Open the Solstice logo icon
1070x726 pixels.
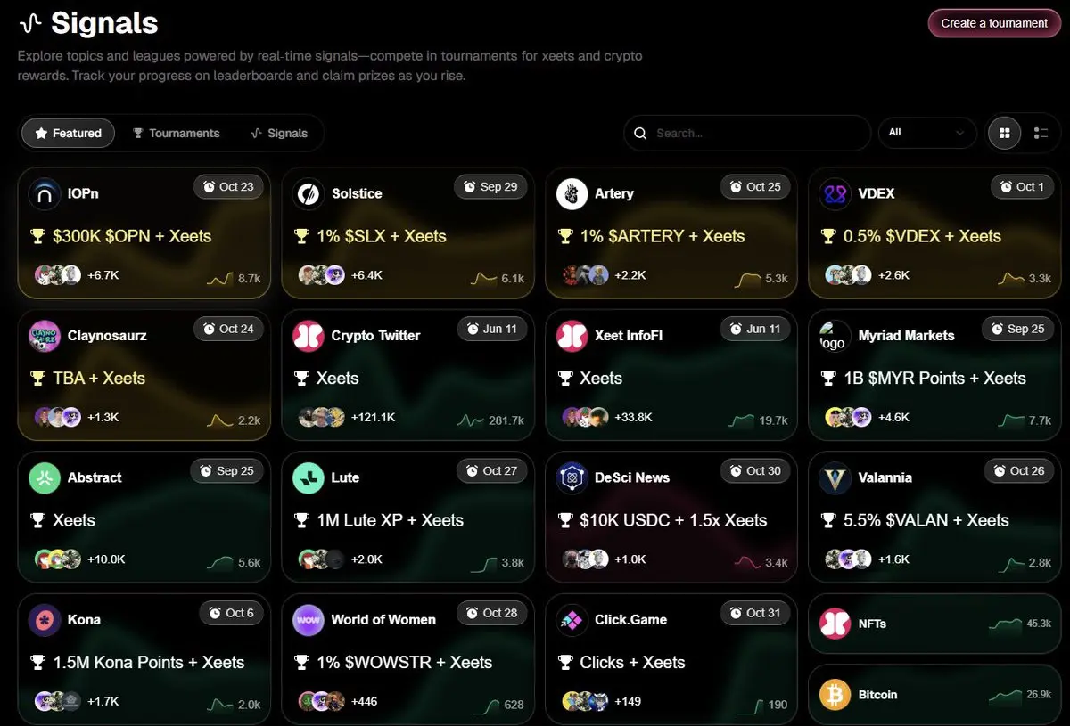[309, 193]
